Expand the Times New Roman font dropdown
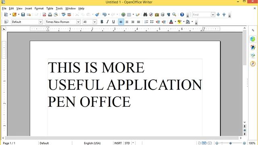 pyautogui.click(x=78, y=22)
